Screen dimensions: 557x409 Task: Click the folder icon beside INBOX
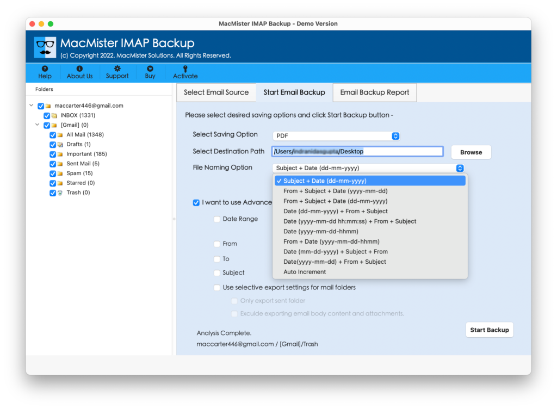(54, 115)
